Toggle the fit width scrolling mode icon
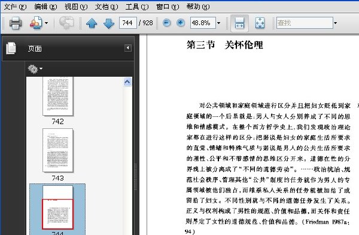Image resolution: width=359 pixels, height=235 pixels. pos(239,23)
